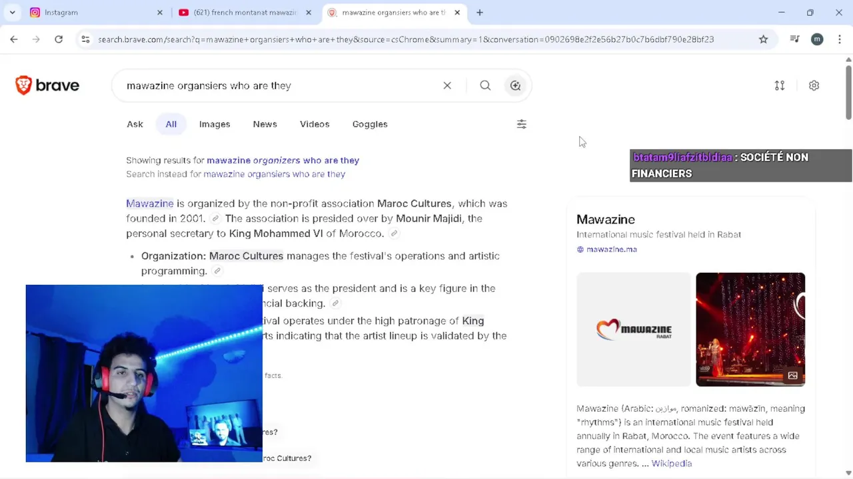Screen dimensions: 853x479
Task: Click the search.brave.com address bar URL
Action: click(x=406, y=39)
